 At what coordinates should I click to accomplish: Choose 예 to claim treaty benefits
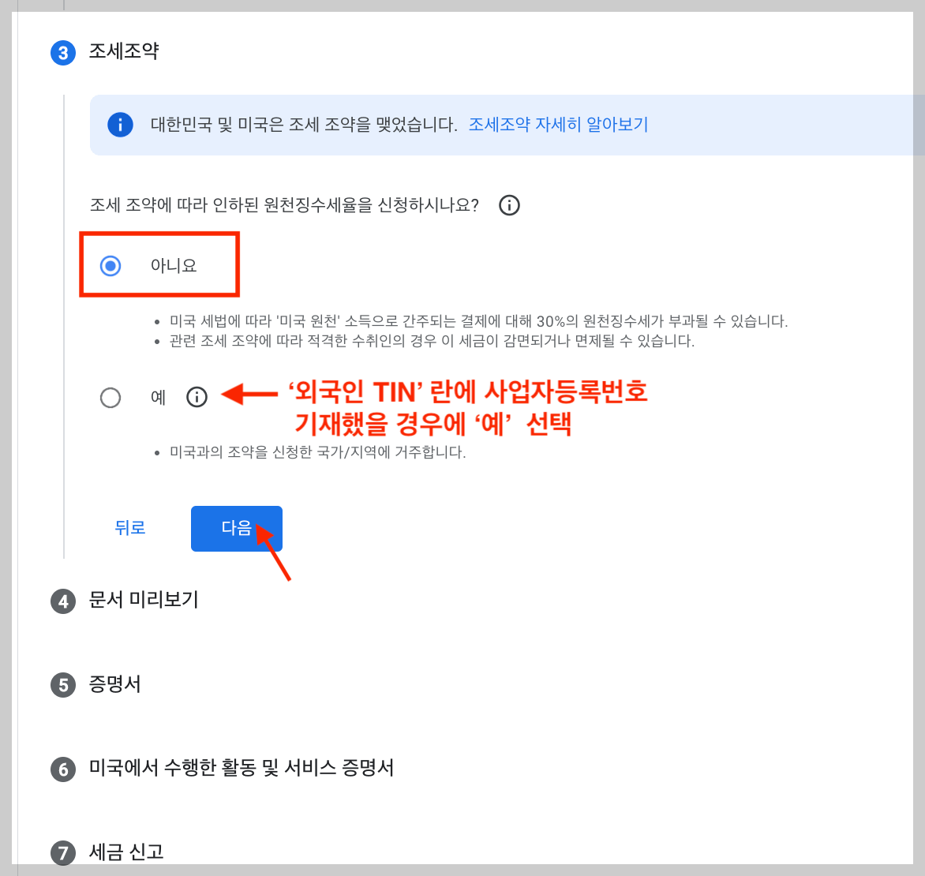pyautogui.click(x=110, y=397)
